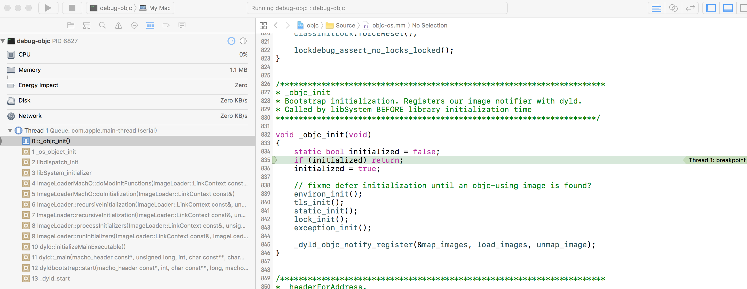Click the Source folder breadcrumb
Image resolution: width=747 pixels, height=289 pixels.
pyautogui.click(x=345, y=25)
